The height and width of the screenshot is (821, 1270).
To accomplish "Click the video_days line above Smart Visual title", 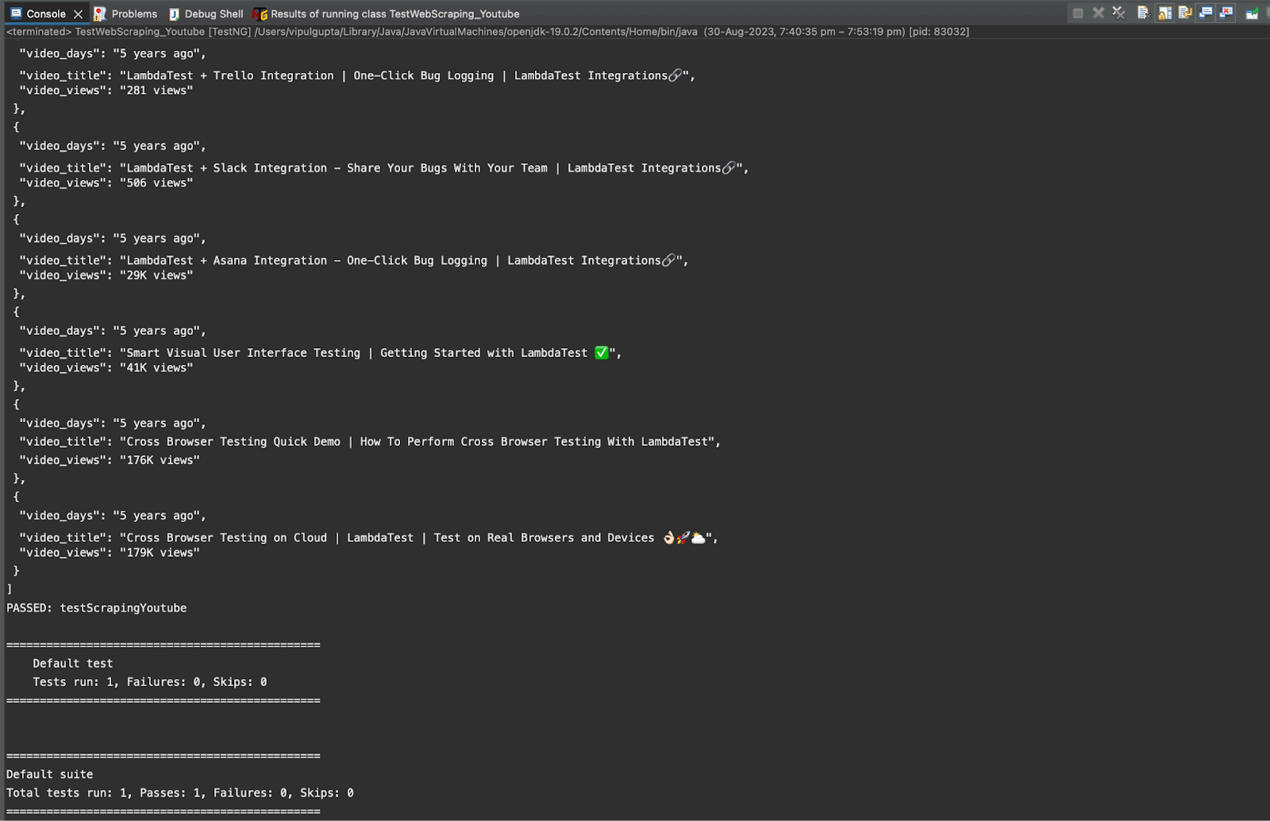I will (113, 331).
